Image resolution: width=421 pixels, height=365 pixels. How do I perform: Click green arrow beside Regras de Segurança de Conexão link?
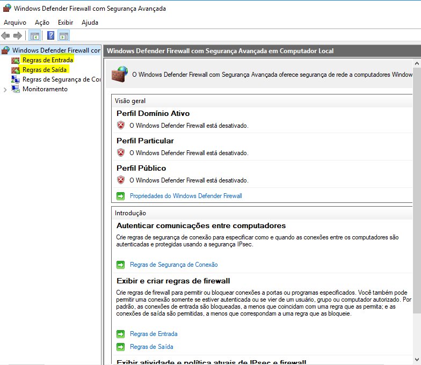click(120, 265)
